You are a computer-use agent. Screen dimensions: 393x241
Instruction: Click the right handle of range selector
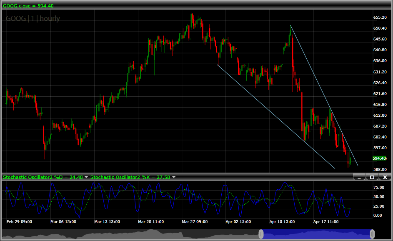[372, 234]
